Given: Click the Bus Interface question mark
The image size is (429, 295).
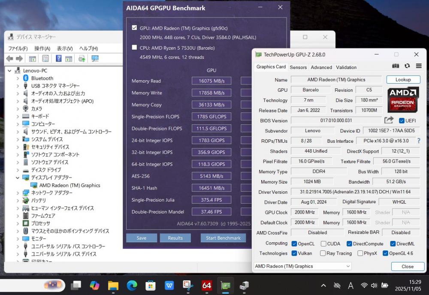Looking at the screenshot, I should point(419,141).
